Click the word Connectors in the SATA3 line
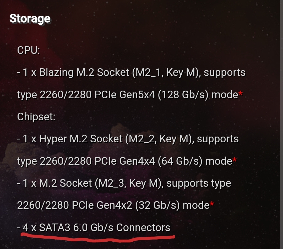 click(143, 227)
